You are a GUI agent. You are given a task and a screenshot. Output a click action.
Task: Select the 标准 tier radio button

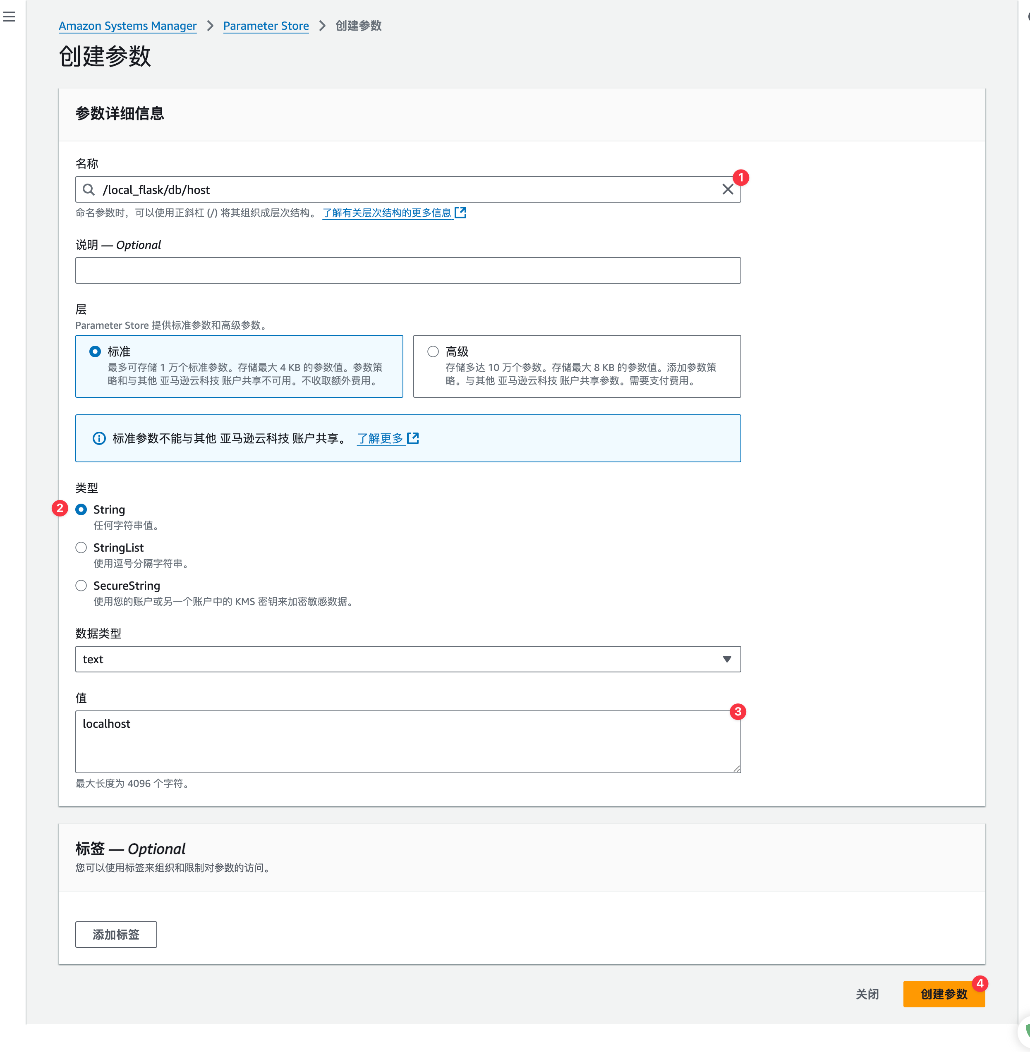(95, 351)
